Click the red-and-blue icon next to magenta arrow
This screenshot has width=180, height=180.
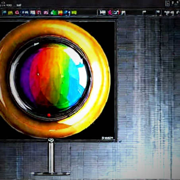(x=116, y=12)
